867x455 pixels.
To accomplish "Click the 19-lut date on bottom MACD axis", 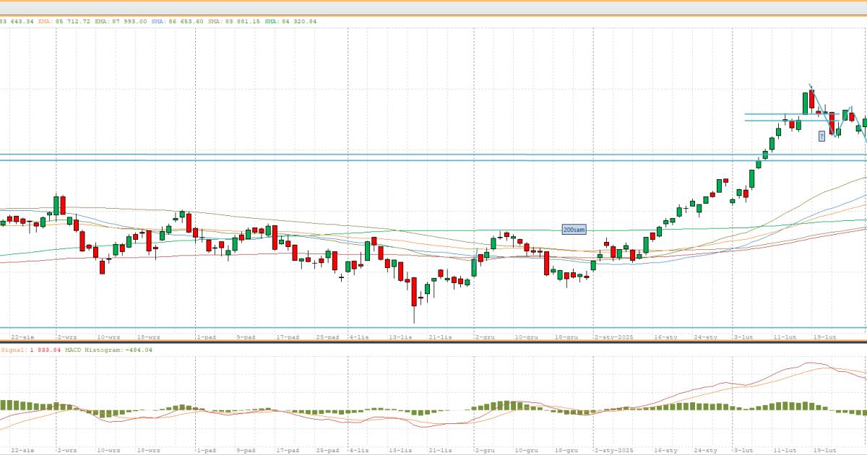I will point(824,449).
